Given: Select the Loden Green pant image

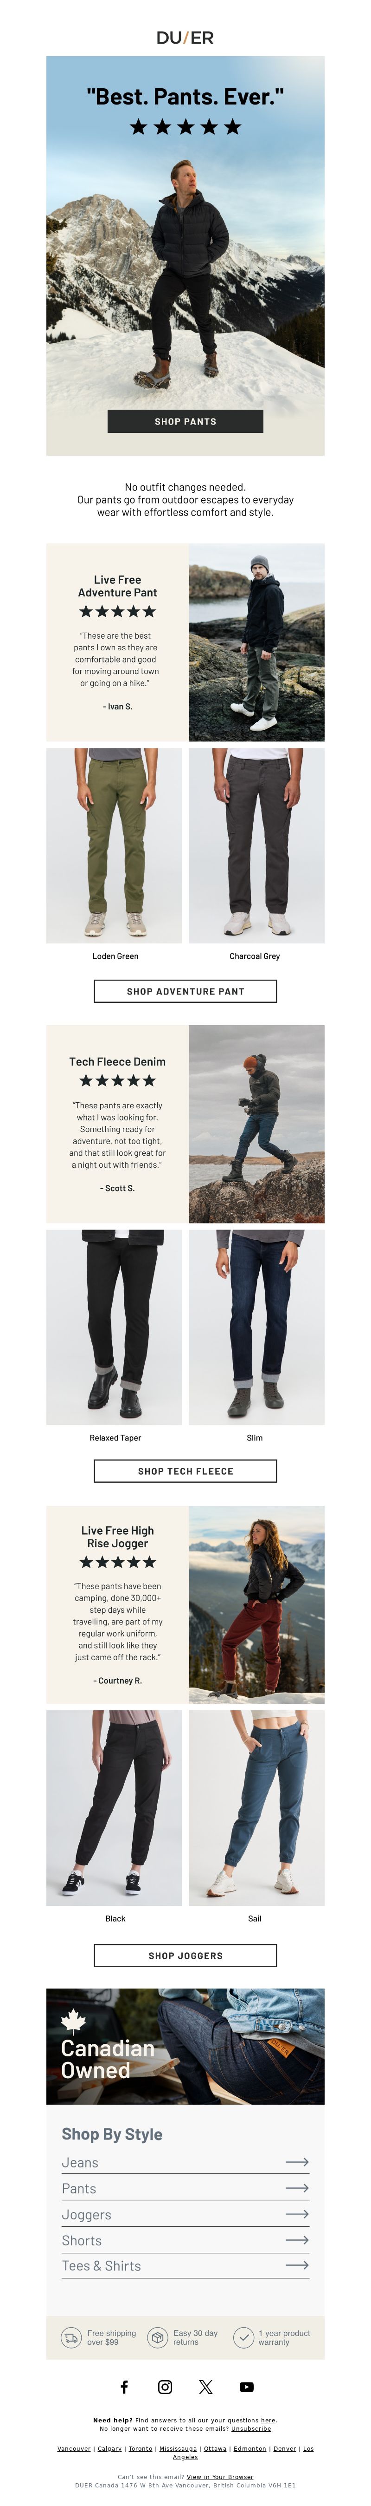Looking at the screenshot, I should point(115,845).
